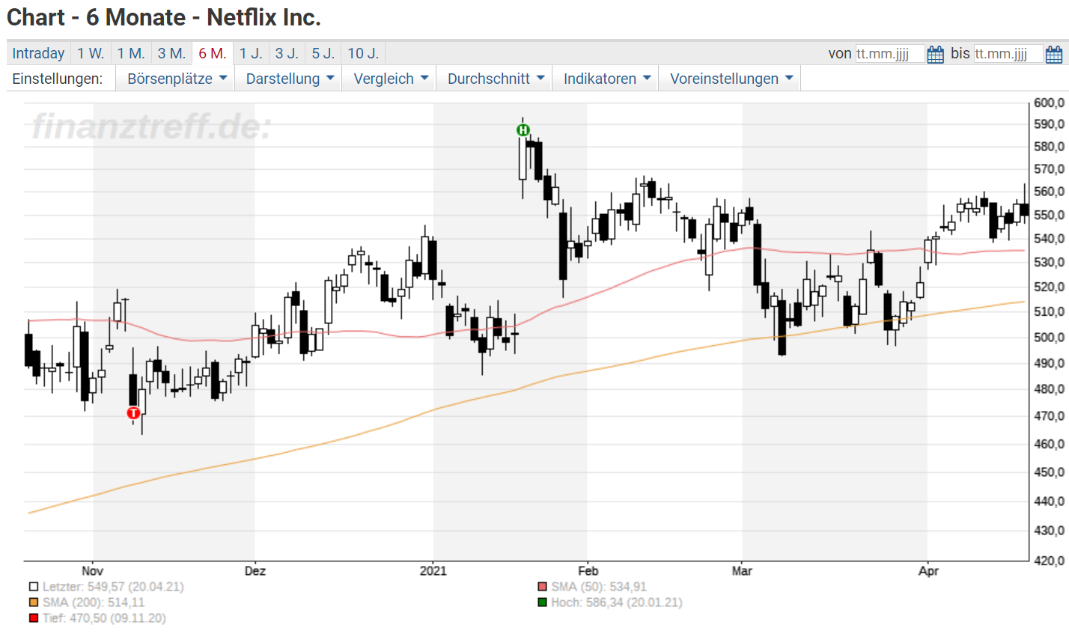
Task: Click the 'SMA (50): 534,91' legend text
Action: [599, 587]
